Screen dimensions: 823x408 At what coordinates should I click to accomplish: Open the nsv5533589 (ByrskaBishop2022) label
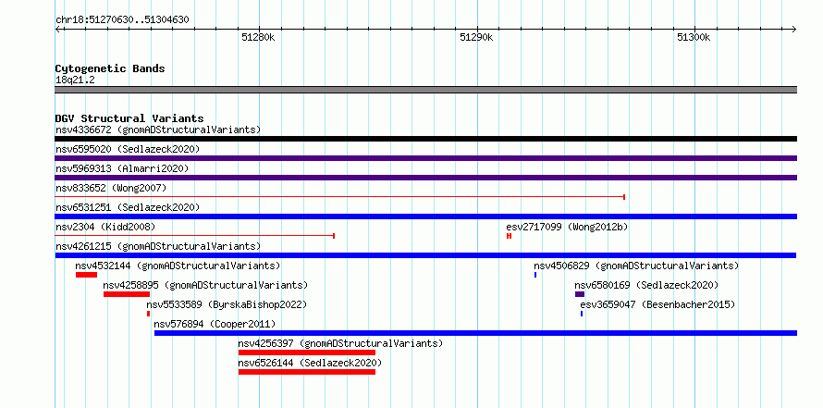227,304
